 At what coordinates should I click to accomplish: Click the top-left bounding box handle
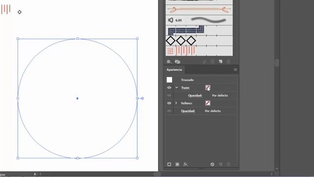(x=18, y=38)
